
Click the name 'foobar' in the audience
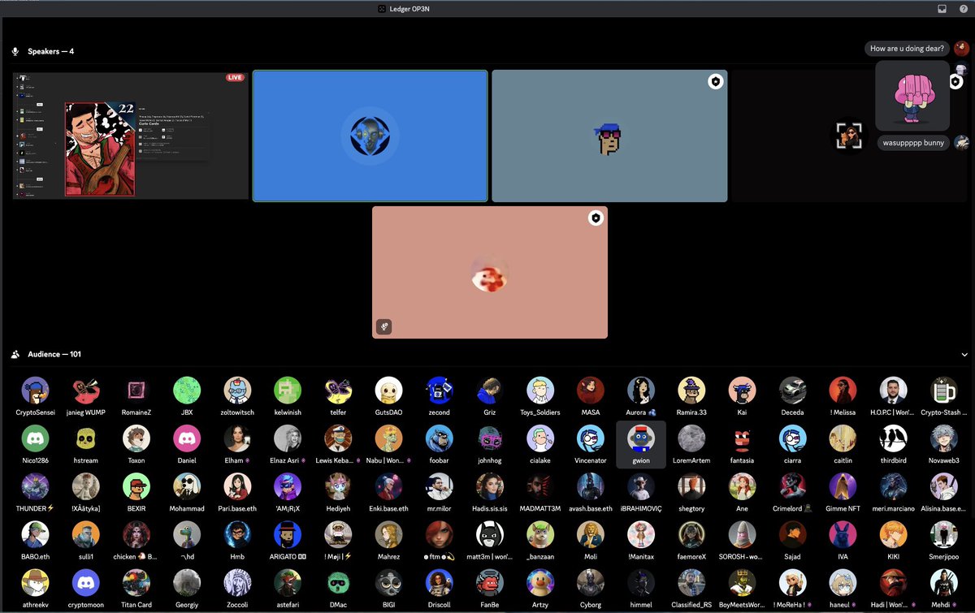(x=439, y=460)
